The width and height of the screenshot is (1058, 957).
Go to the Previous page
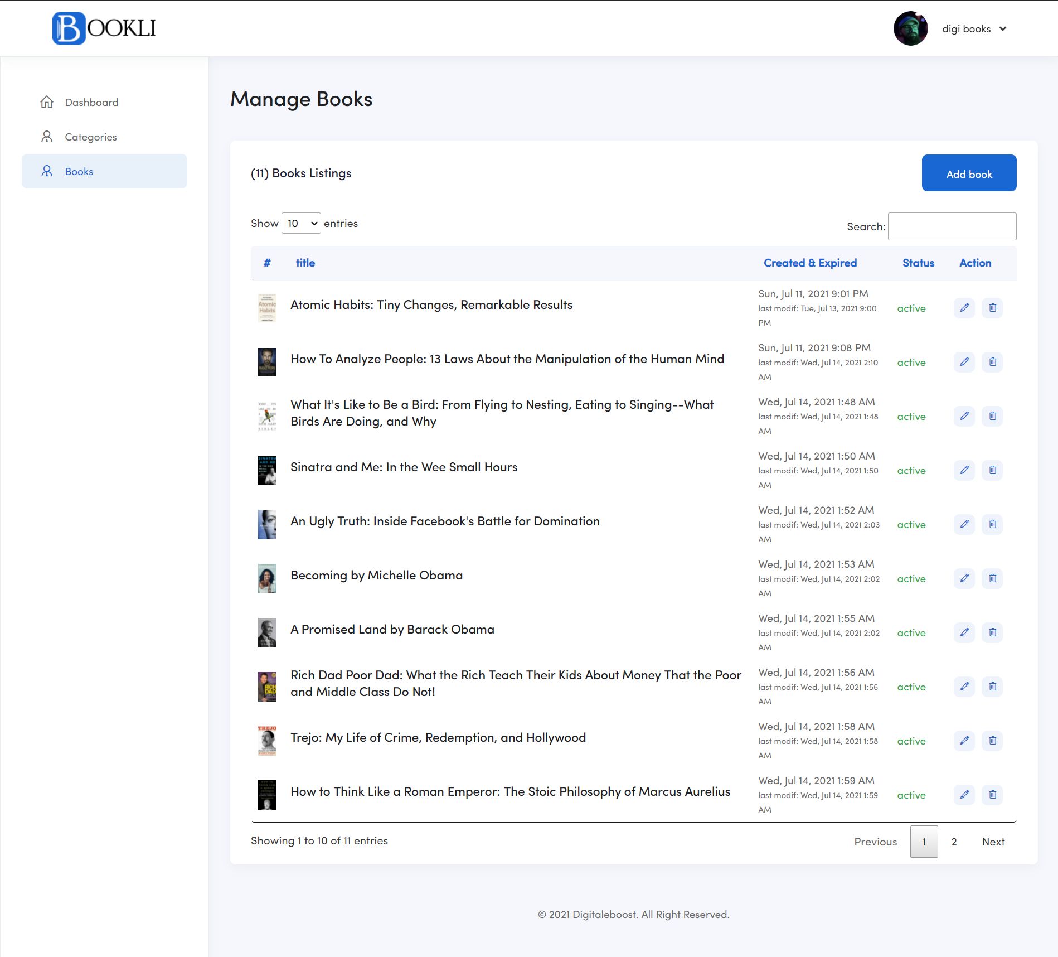tap(875, 842)
